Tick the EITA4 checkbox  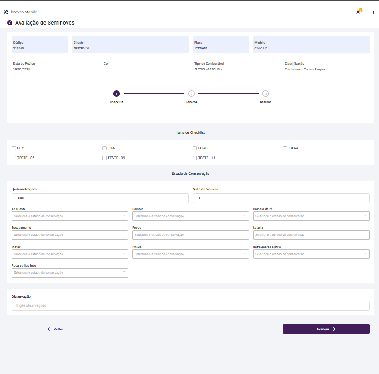coord(285,148)
